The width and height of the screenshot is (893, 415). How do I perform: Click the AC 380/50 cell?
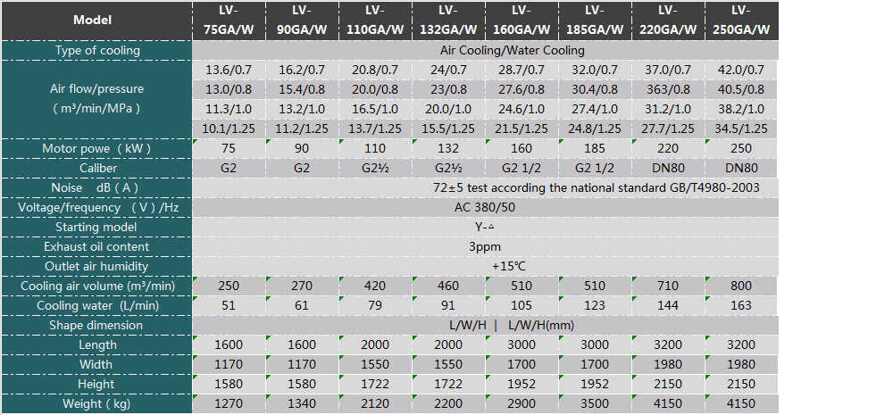tap(485, 208)
